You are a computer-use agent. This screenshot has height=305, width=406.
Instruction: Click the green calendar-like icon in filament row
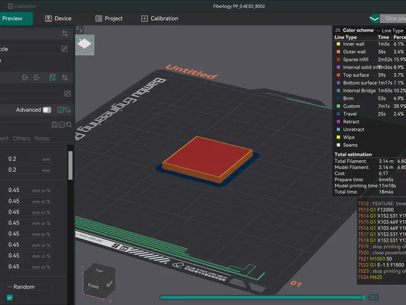[53, 78]
